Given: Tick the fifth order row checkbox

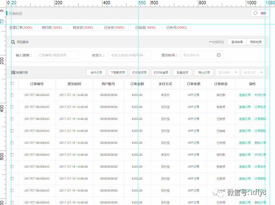Looking at the screenshot, I should point(12,143).
